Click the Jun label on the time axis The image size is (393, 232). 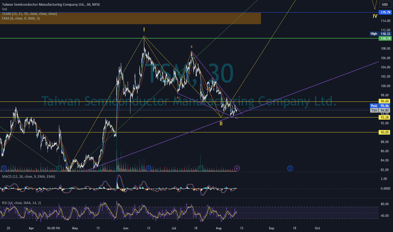pos(125,228)
